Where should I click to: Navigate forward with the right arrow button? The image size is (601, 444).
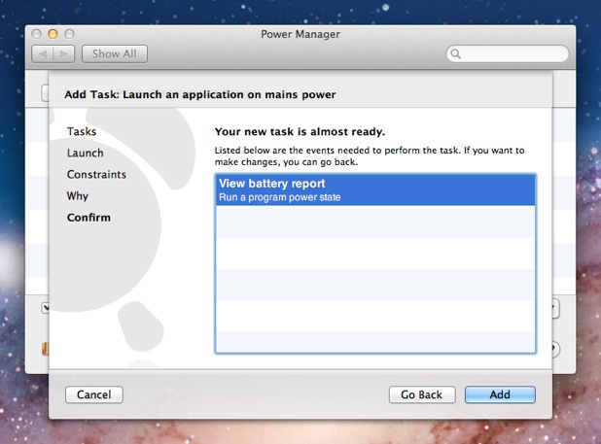(x=64, y=54)
